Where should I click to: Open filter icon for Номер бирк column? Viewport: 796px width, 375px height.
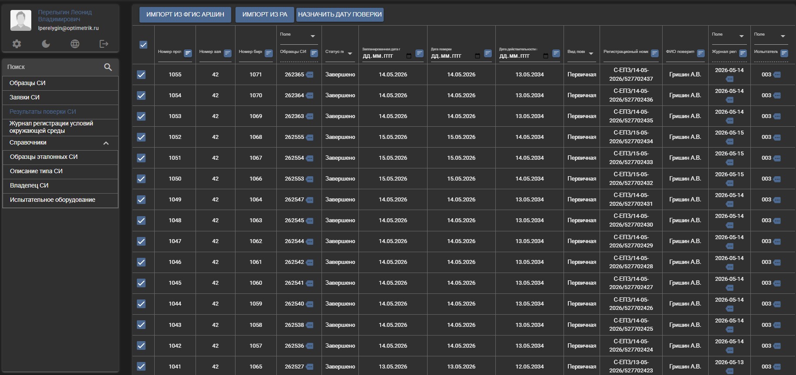(x=269, y=53)
